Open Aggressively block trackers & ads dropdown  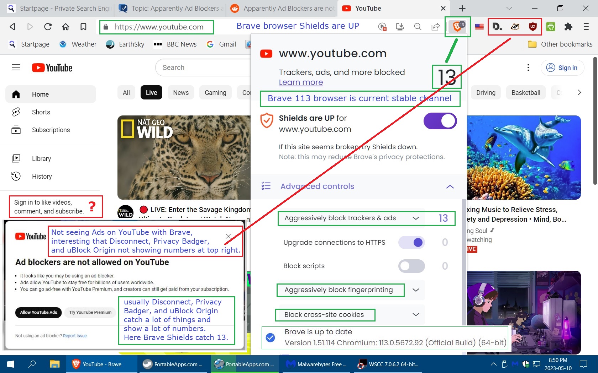click(415, 218)
